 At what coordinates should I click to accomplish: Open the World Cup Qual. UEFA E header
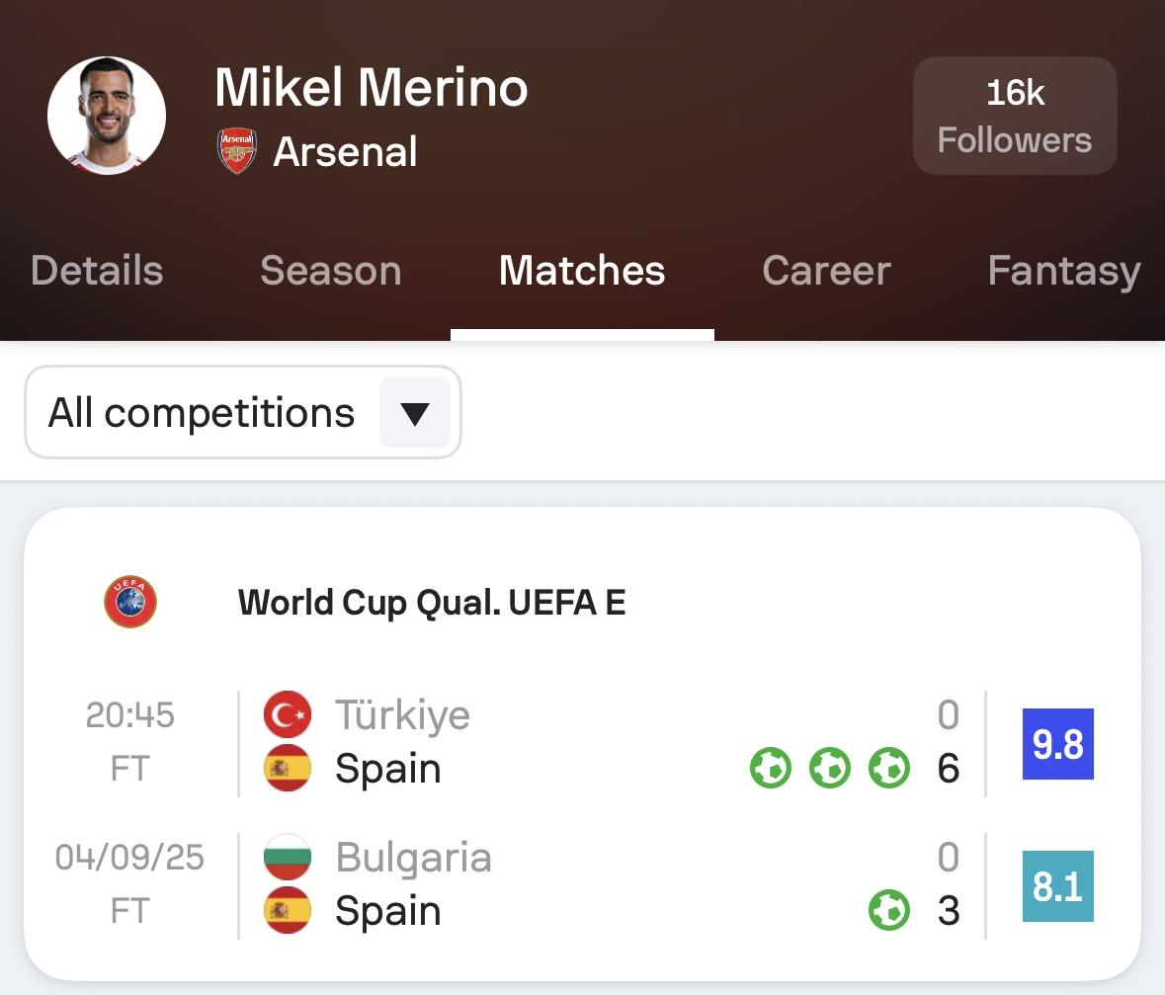(432, 603)
